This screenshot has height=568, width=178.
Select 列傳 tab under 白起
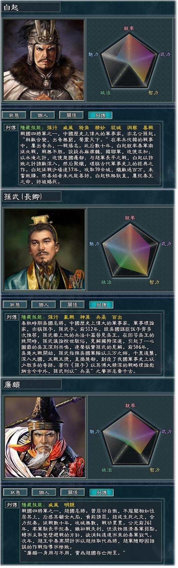click(100, 115)
